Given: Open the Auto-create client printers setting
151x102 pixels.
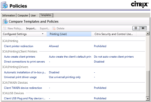Looking at the screenshot, I should tap(19, 57).
